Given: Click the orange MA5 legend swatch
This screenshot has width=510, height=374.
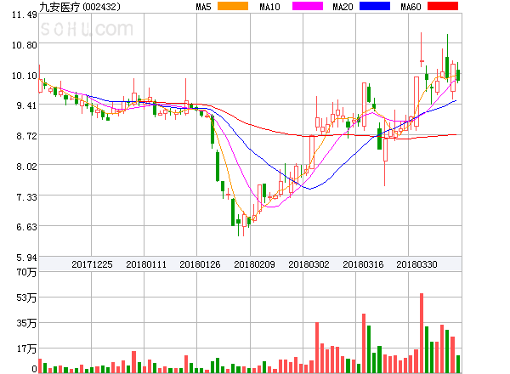Looking at the screenshot, I should point(233,6).
